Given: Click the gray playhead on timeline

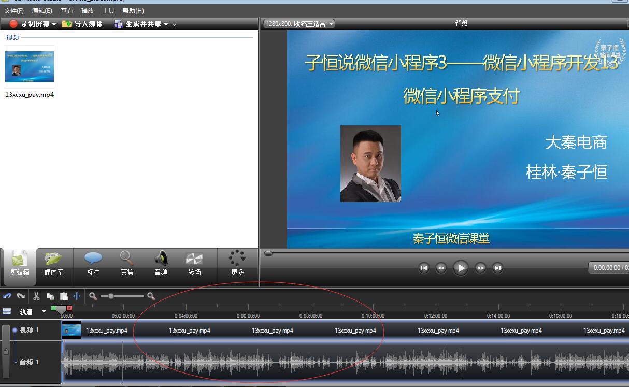Looking at the screenshot, I should pyautogui.click(x=62, y=310).
